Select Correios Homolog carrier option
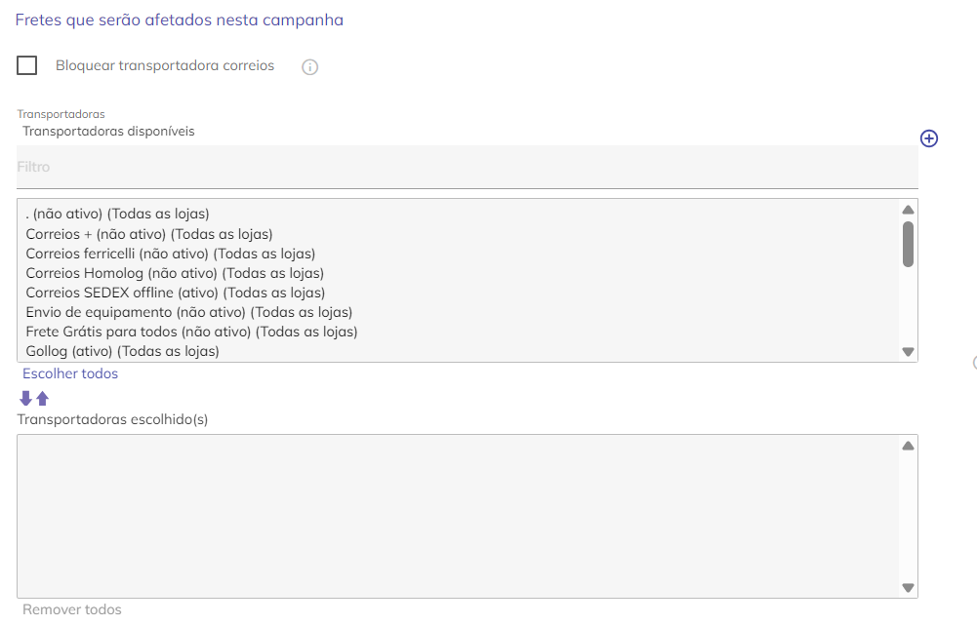The height and width of the screenshot is (626, 977). coord(175,273)
